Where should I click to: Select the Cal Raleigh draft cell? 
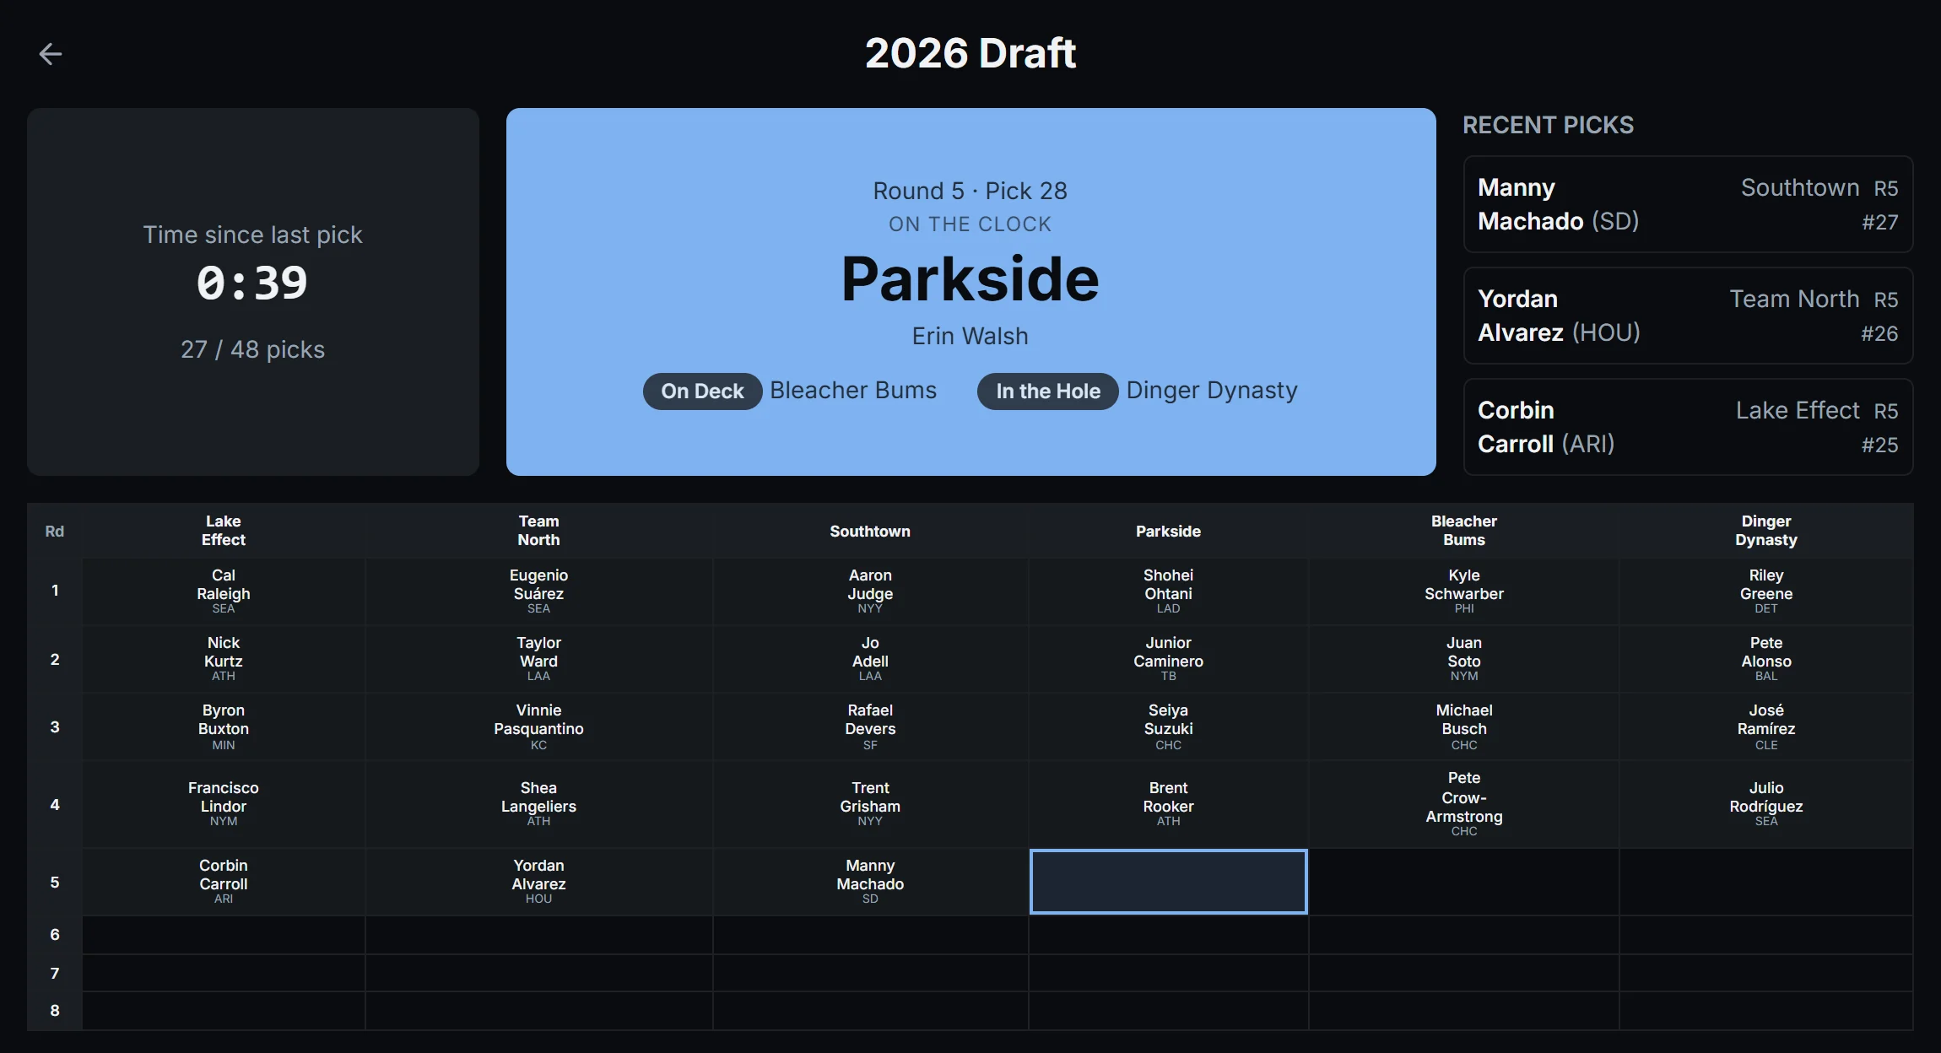tap(224, 591)
